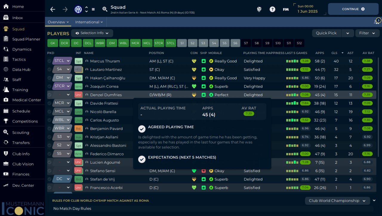The height and width of the screenshot is (216, 382).
Task: Open the Scouting section
Action: (21, 133)
